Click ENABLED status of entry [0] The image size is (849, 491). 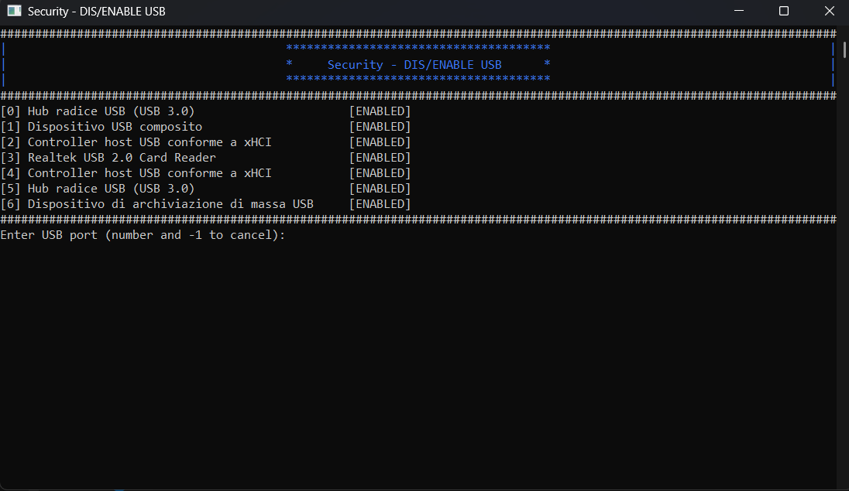[380, 111]
